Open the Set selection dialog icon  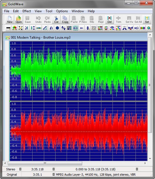pos(147,20)
